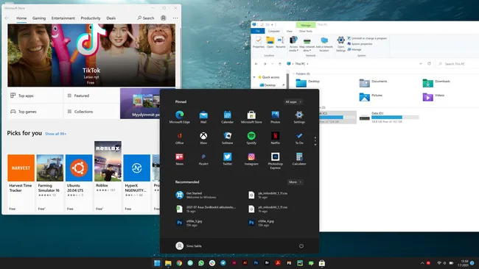Open Adobe Acrobat from the taskbar

pos(278,263)
